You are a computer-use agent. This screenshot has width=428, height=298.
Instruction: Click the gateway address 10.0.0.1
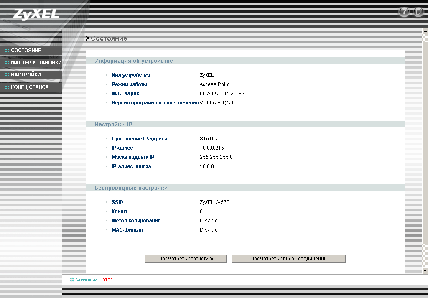click(209, 166)
